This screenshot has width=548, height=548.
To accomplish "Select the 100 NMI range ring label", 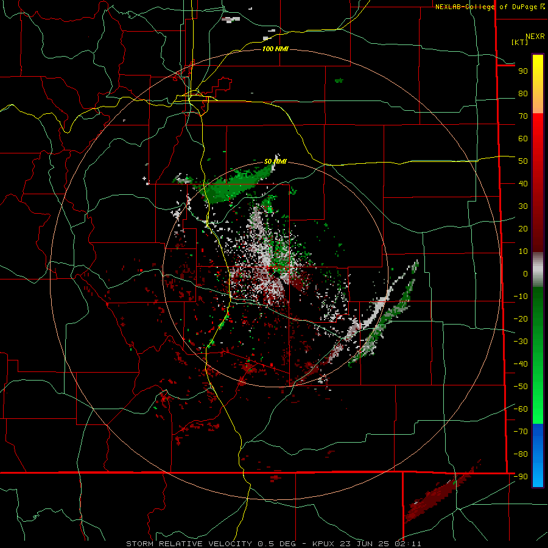I will [275, 49].
